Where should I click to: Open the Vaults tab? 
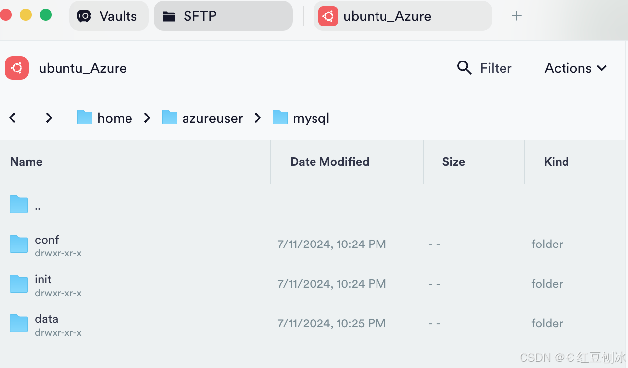coord(109,16)
